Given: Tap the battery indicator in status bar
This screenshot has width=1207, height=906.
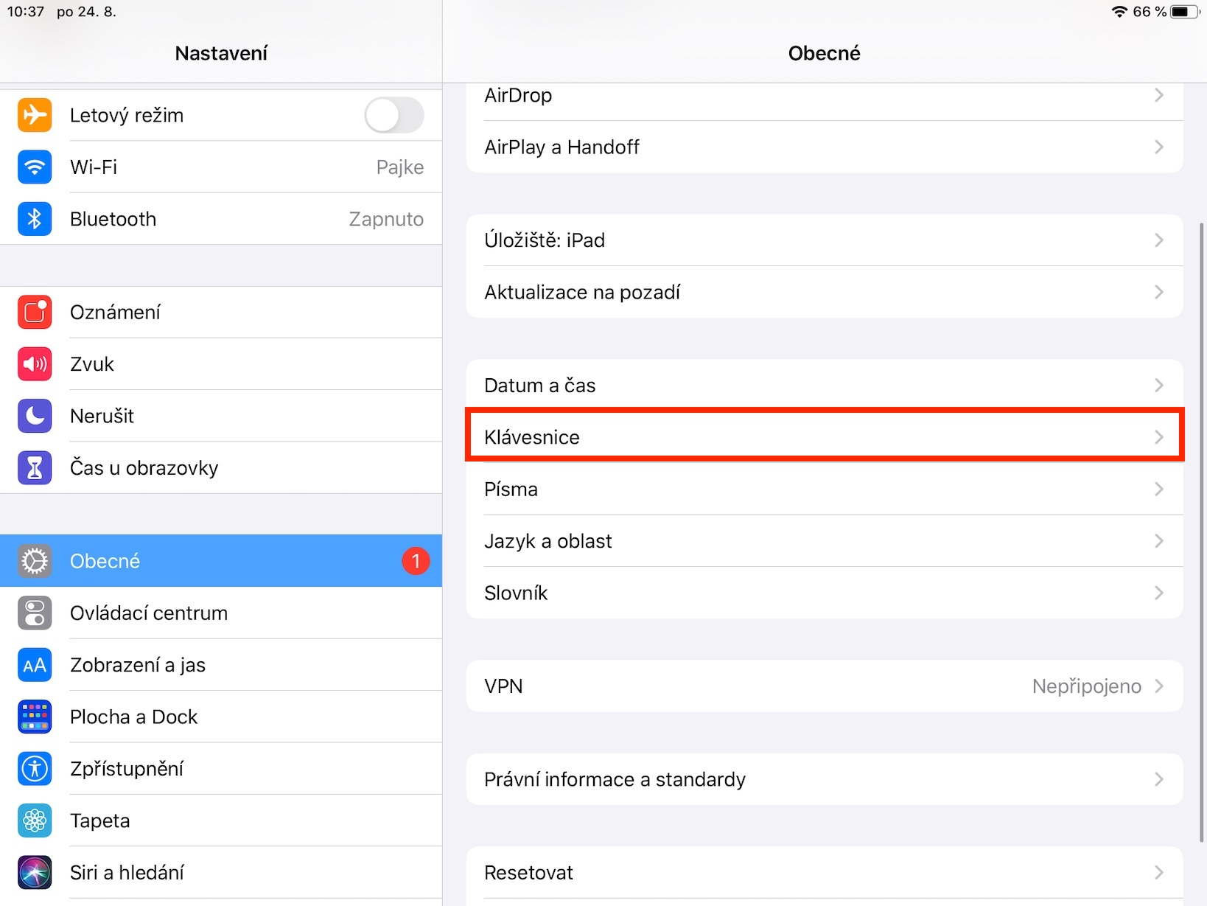Looking at the screenshot, I should coord(1183,12).
